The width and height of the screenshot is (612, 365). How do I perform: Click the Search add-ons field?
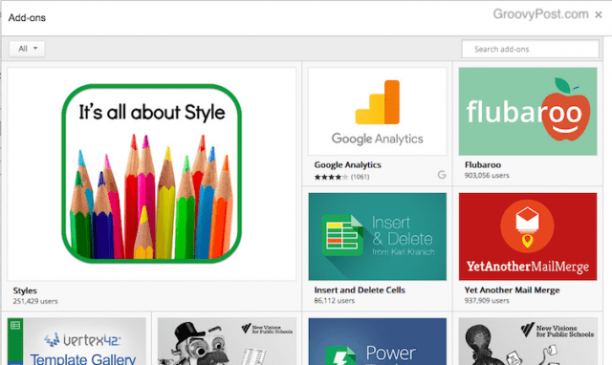[530, 49]
